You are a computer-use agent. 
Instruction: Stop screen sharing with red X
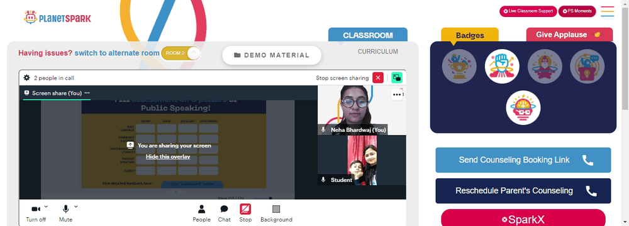[x=378, y=78]
